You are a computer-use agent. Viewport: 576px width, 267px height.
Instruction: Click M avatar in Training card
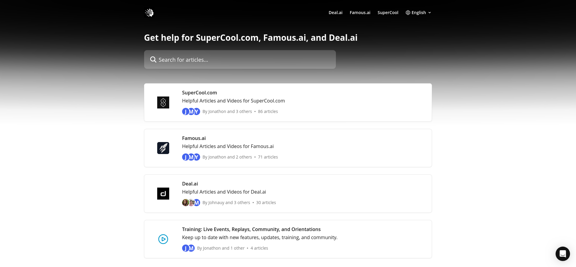click(x=191, y=248)
